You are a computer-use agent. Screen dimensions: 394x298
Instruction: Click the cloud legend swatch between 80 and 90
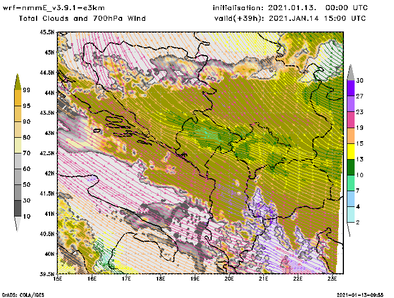[17, 129]
